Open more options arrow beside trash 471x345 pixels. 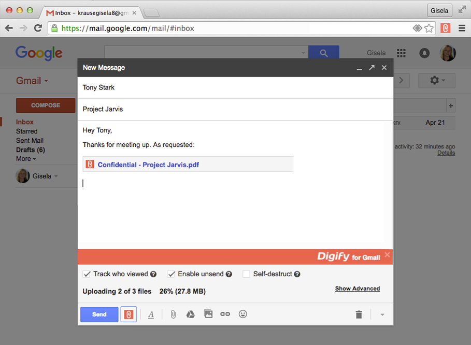(x=382, y=314)
